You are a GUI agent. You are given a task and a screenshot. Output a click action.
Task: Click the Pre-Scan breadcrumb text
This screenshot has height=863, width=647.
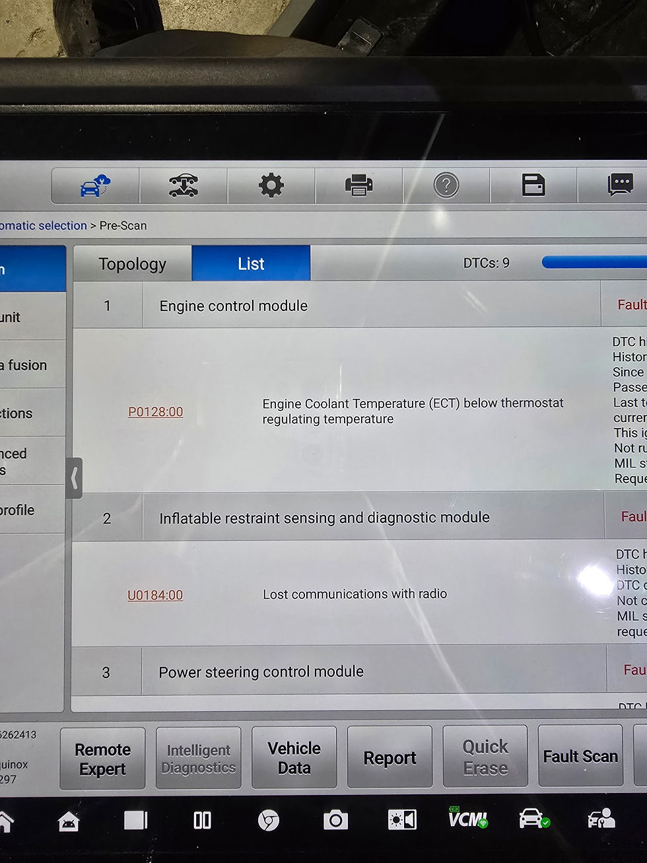[123, 226]
